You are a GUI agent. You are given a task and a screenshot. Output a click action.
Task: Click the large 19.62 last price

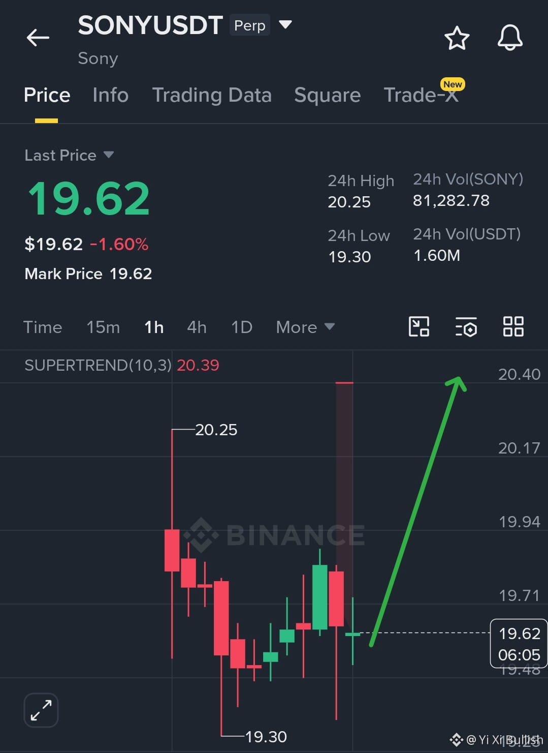[x=89, y=198]
